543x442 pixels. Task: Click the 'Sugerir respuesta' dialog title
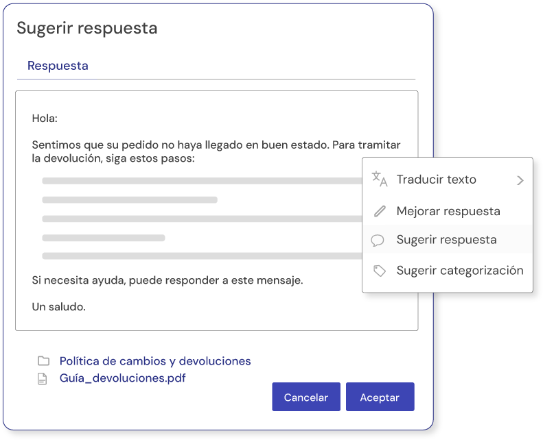click(x=87, y=28)
